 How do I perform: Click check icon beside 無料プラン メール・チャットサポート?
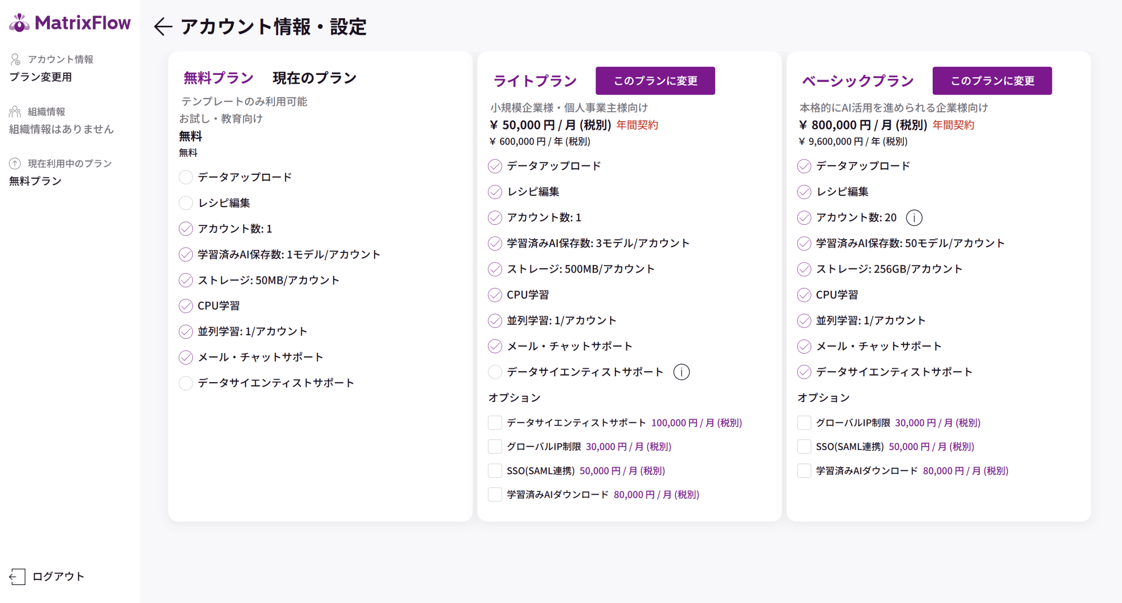tap(186, 357)
